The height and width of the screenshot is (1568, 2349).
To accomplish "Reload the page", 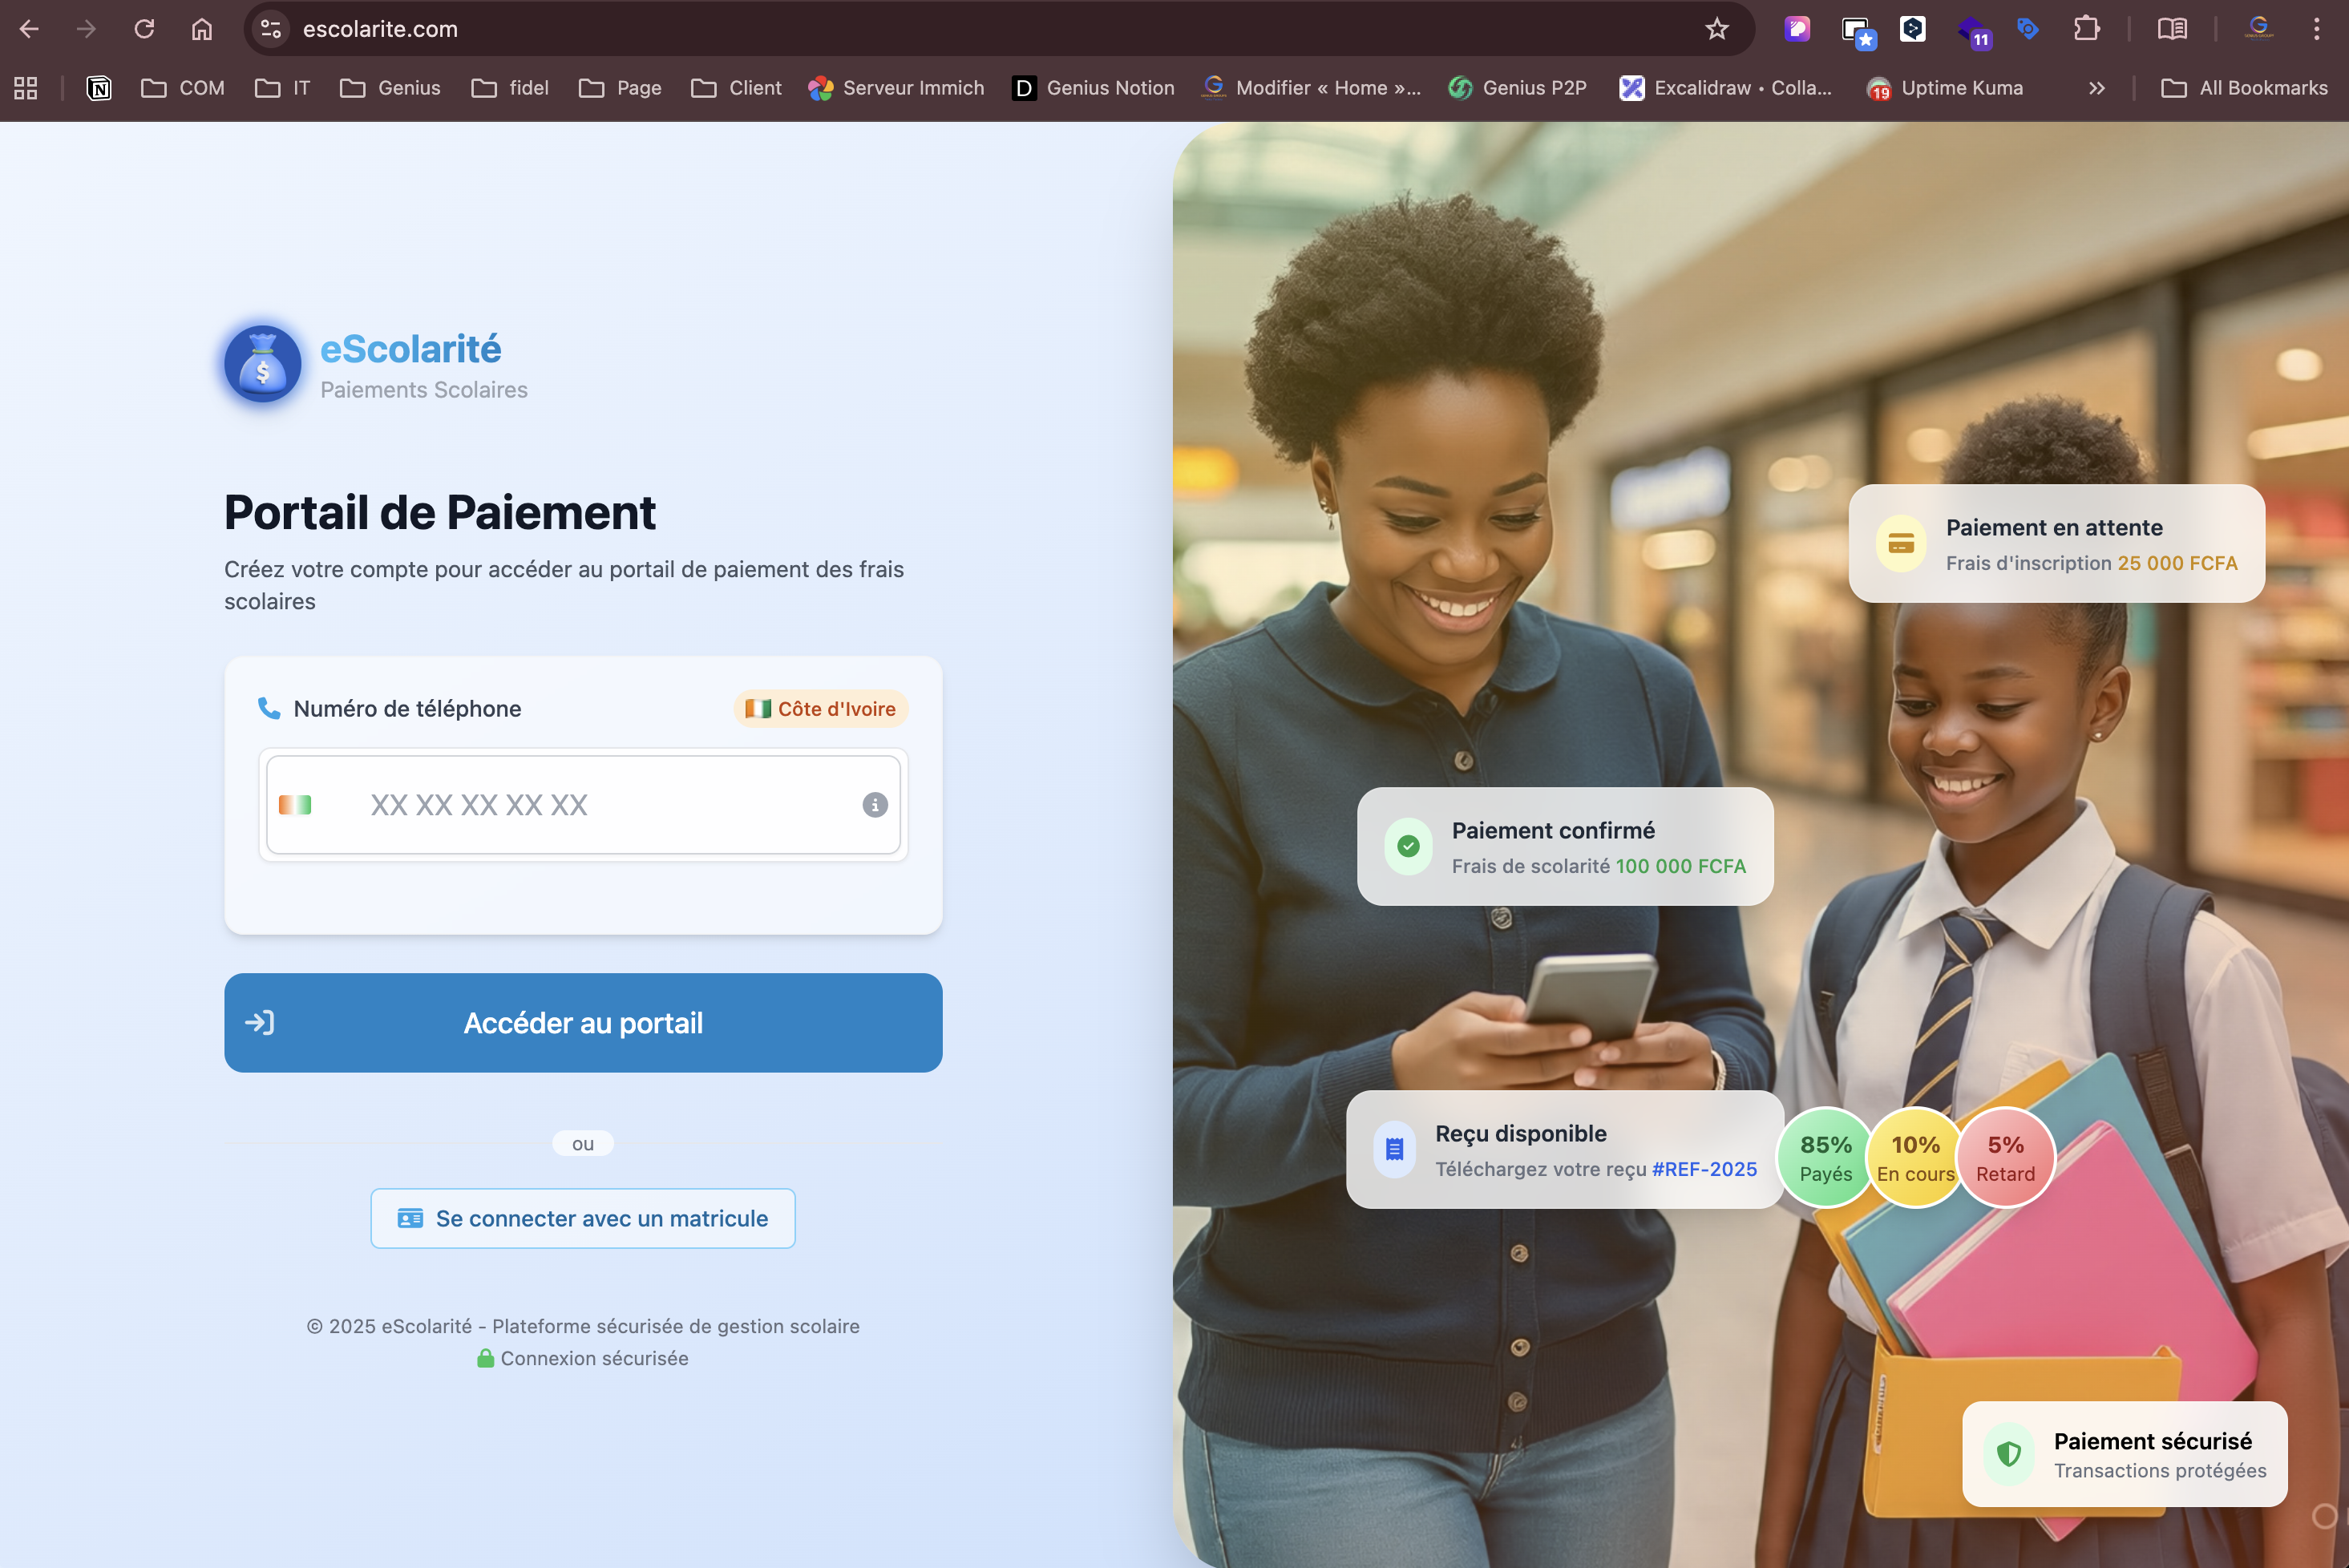I will (x=144, y=29).
